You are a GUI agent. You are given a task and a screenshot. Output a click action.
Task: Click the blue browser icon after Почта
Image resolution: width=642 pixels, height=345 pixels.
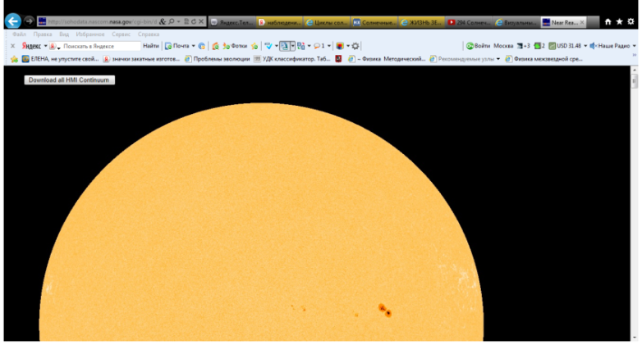point(201,46)
